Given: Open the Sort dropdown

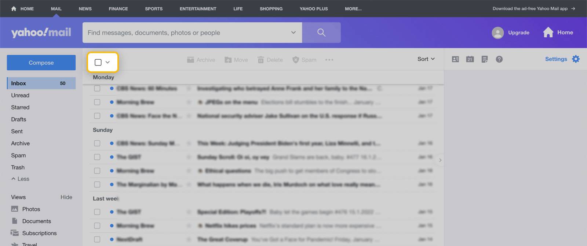Looking at the screenshot, I should [426, 59].
